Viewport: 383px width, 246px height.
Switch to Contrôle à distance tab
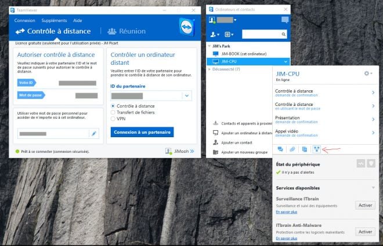pos(53,31)
